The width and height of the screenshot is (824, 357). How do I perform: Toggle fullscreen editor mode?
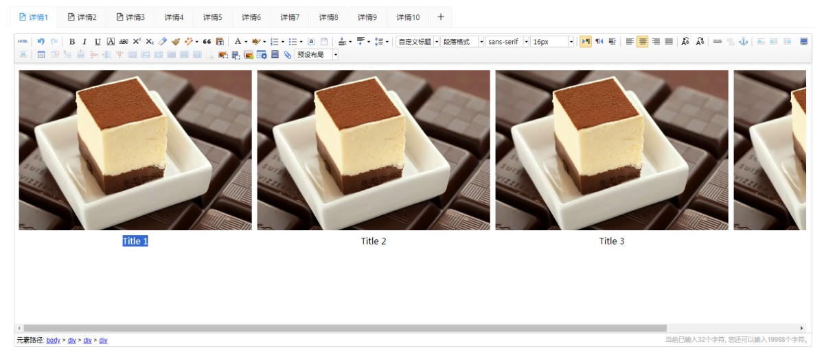click(x=804, y=42)
